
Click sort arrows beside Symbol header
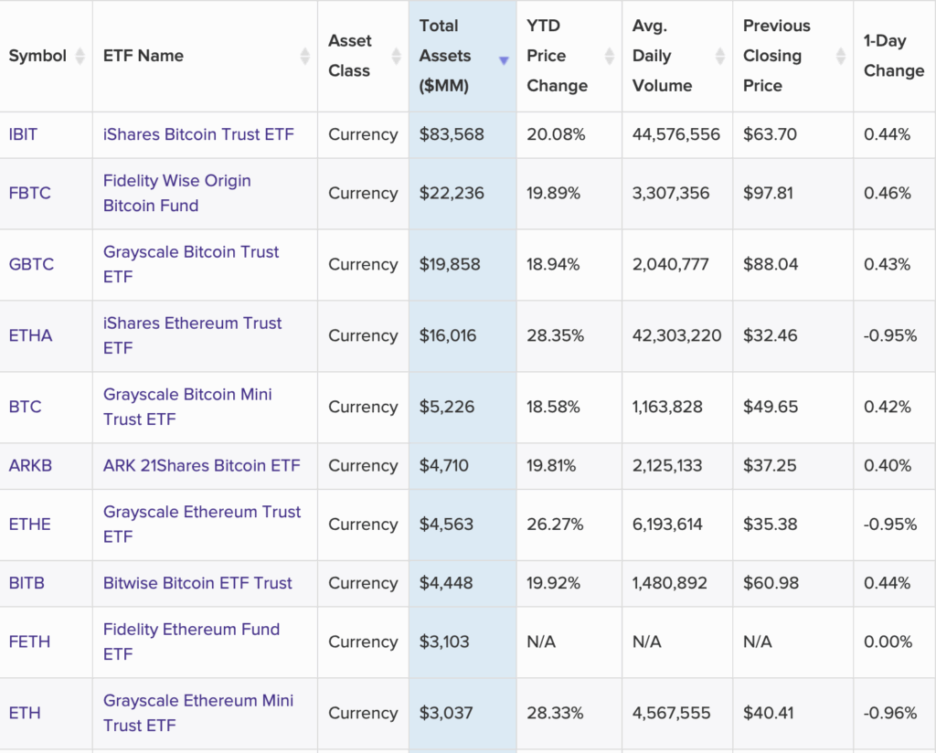[x=80, y=57]
